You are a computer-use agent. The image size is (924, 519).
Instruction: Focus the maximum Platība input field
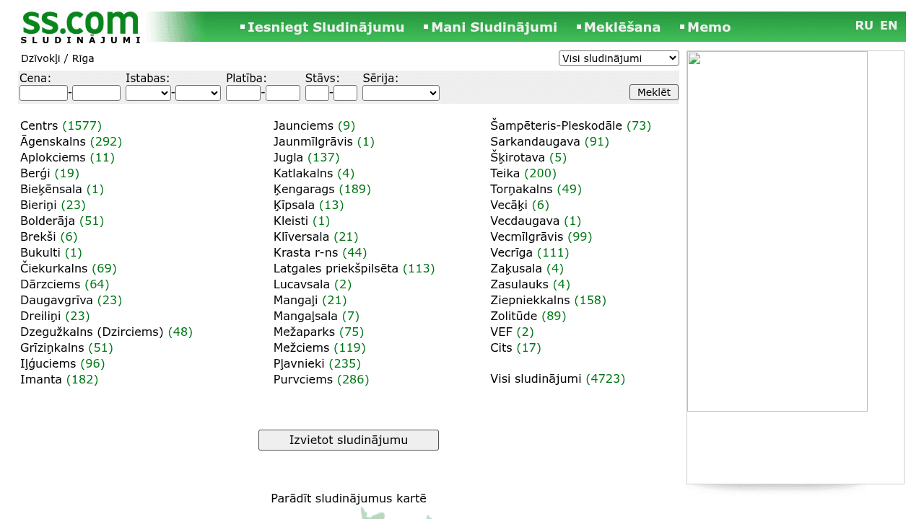coord(283,93)
